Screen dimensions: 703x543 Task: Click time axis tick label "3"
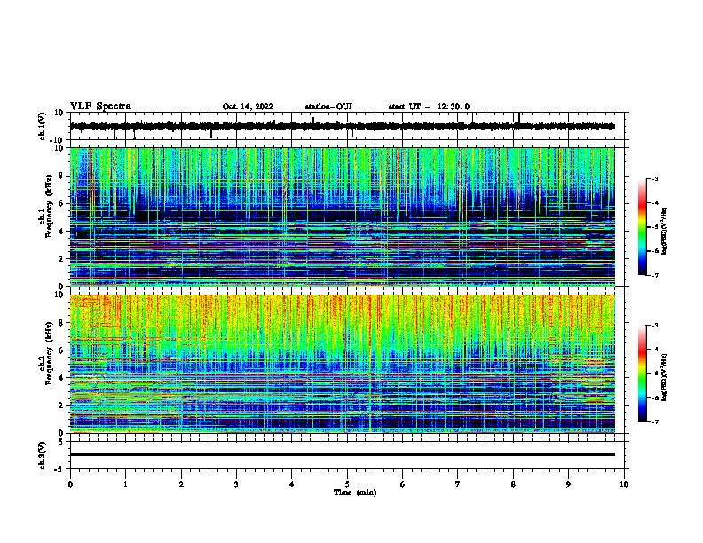(236, 484)
